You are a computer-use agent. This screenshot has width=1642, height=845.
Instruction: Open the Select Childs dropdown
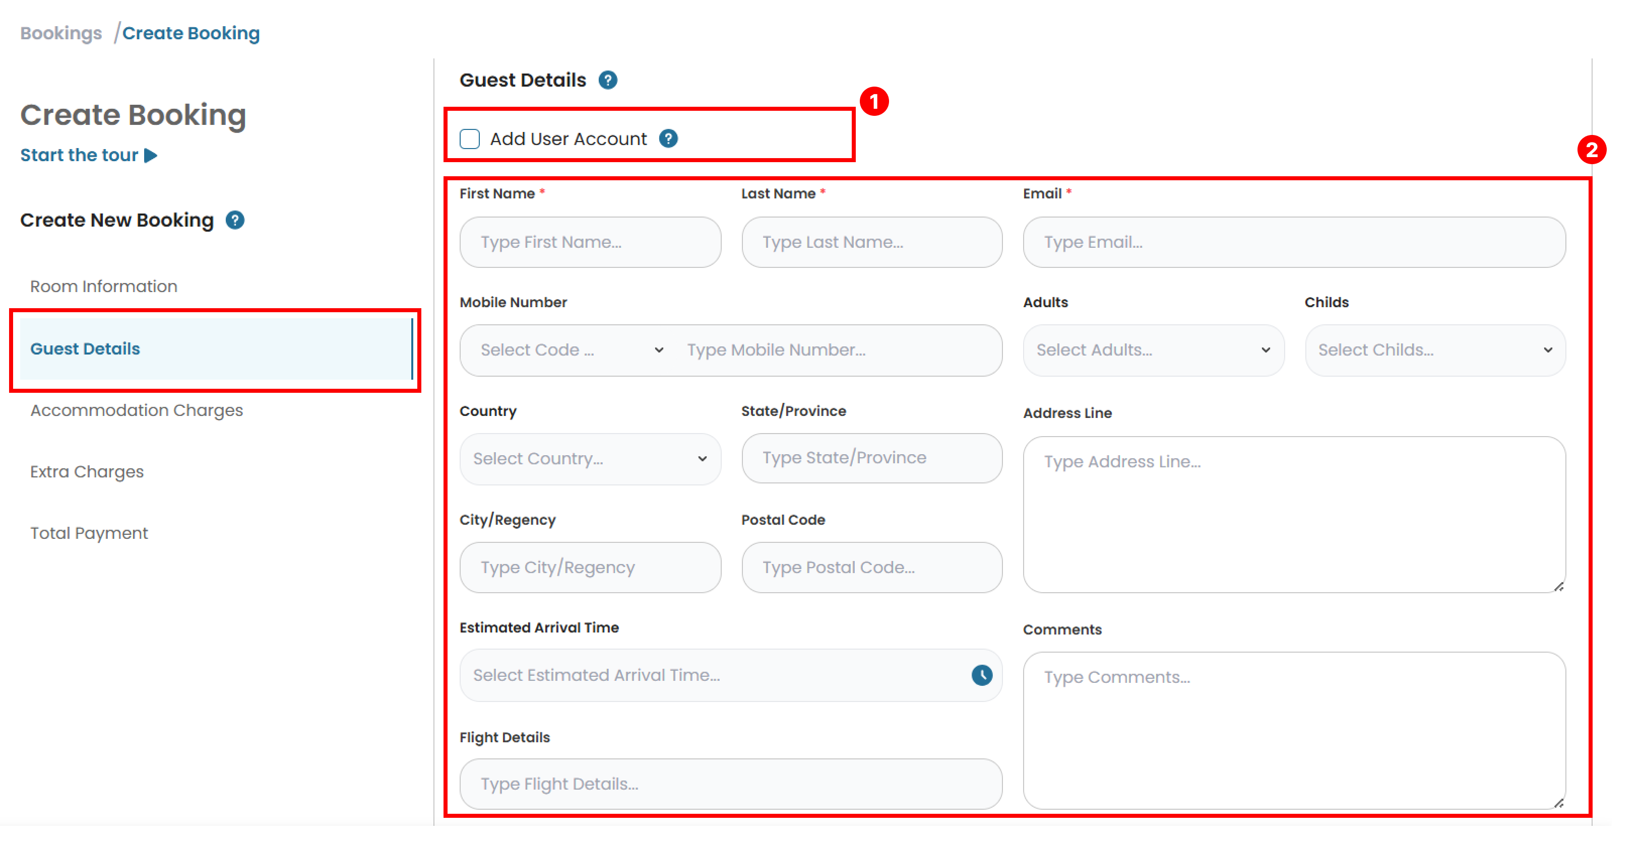coord(1434,349)
